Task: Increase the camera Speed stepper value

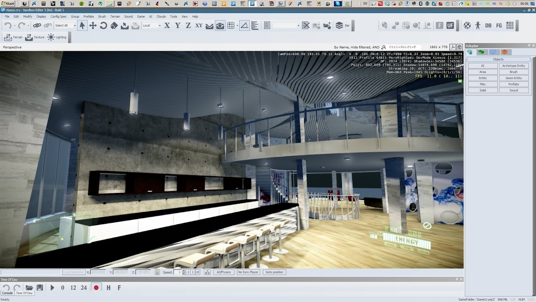Action: (x=184, y=271)
